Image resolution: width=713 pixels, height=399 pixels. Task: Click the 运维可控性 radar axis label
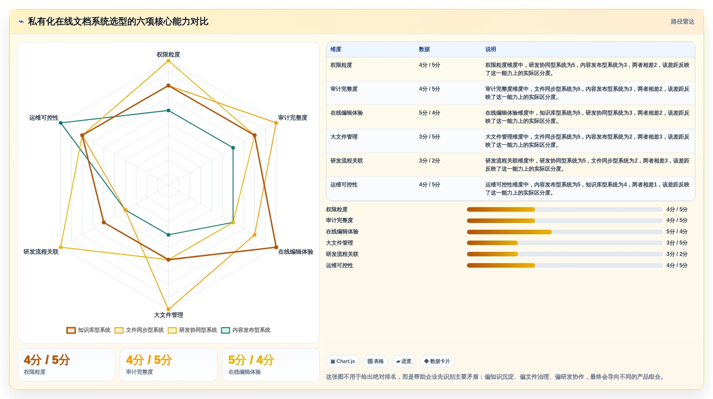click(44, 118)
